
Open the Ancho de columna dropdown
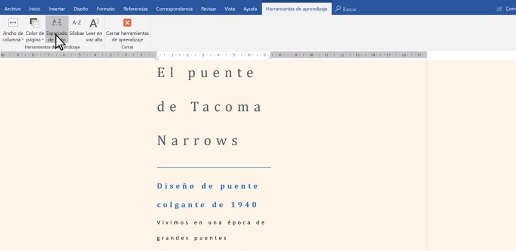[x=13, y=30]
